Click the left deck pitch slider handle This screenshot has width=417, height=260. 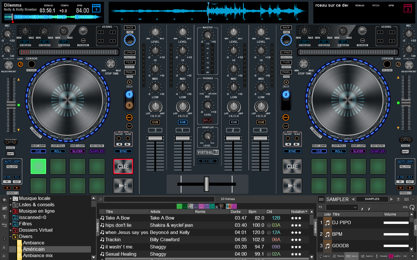pos(11,105)
